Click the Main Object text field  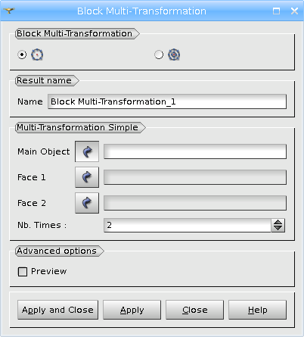195,151
